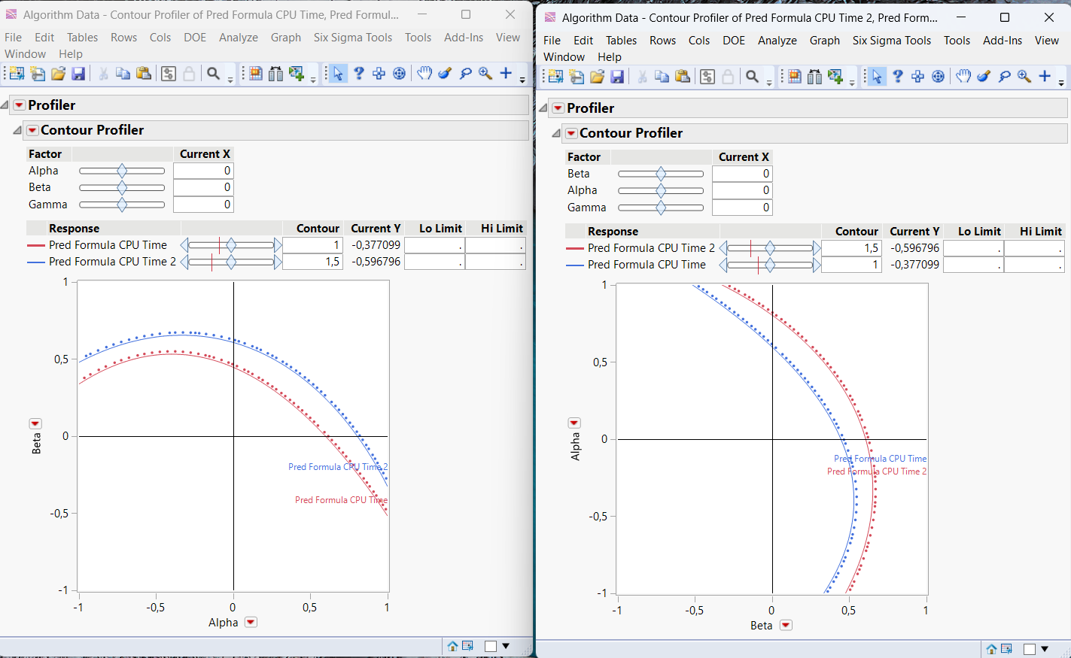Activate the help question mark tool
1071x658 pixels.
[x=358, y=74]
